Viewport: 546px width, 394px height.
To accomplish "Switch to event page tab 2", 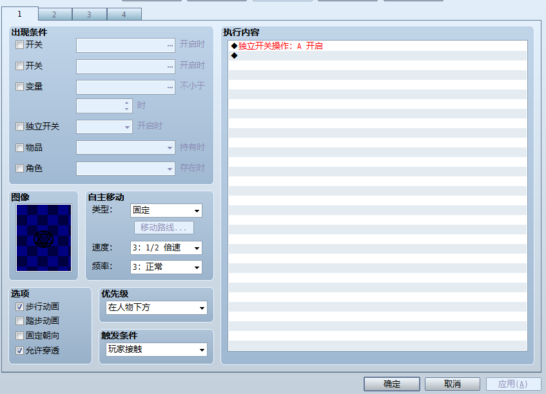I will point(55,15).
